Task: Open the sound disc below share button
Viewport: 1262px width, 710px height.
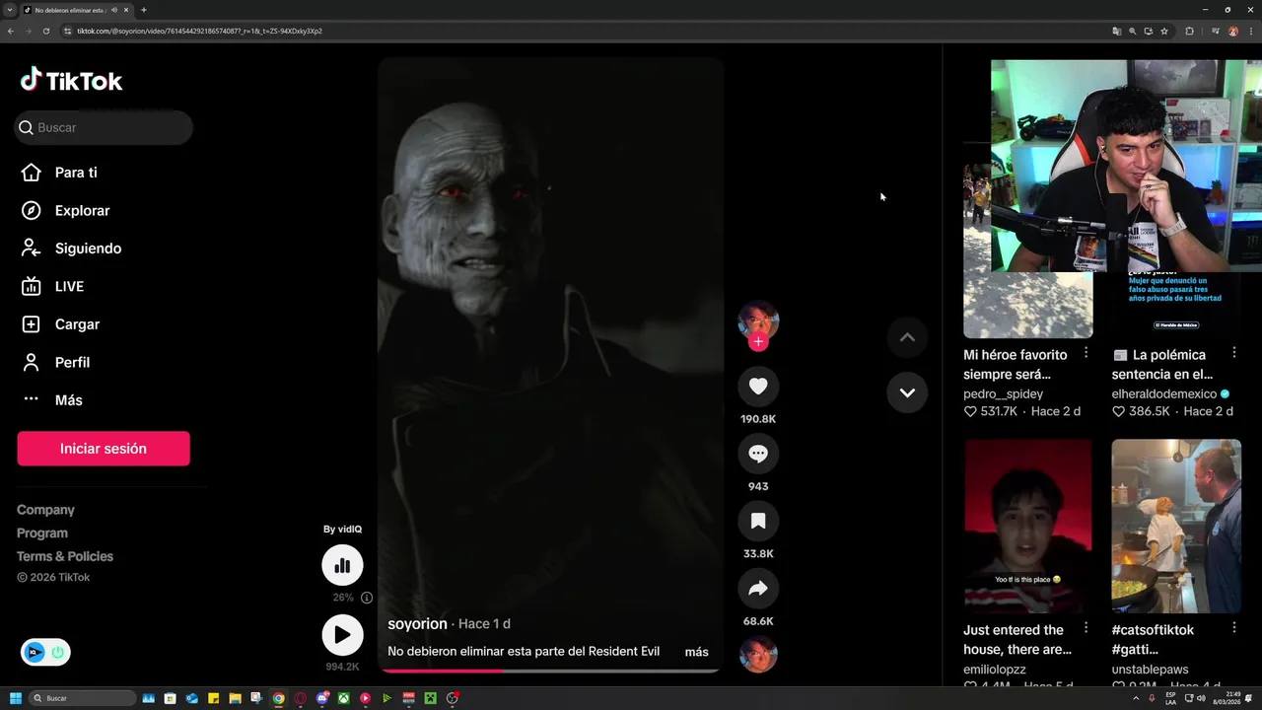Action: [x=758, y=655]
